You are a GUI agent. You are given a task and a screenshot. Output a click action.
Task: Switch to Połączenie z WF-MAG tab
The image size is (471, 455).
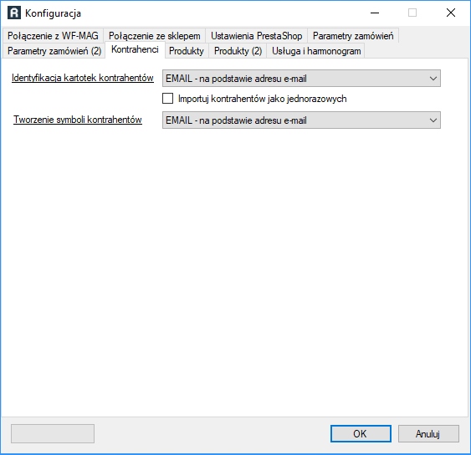53,36
